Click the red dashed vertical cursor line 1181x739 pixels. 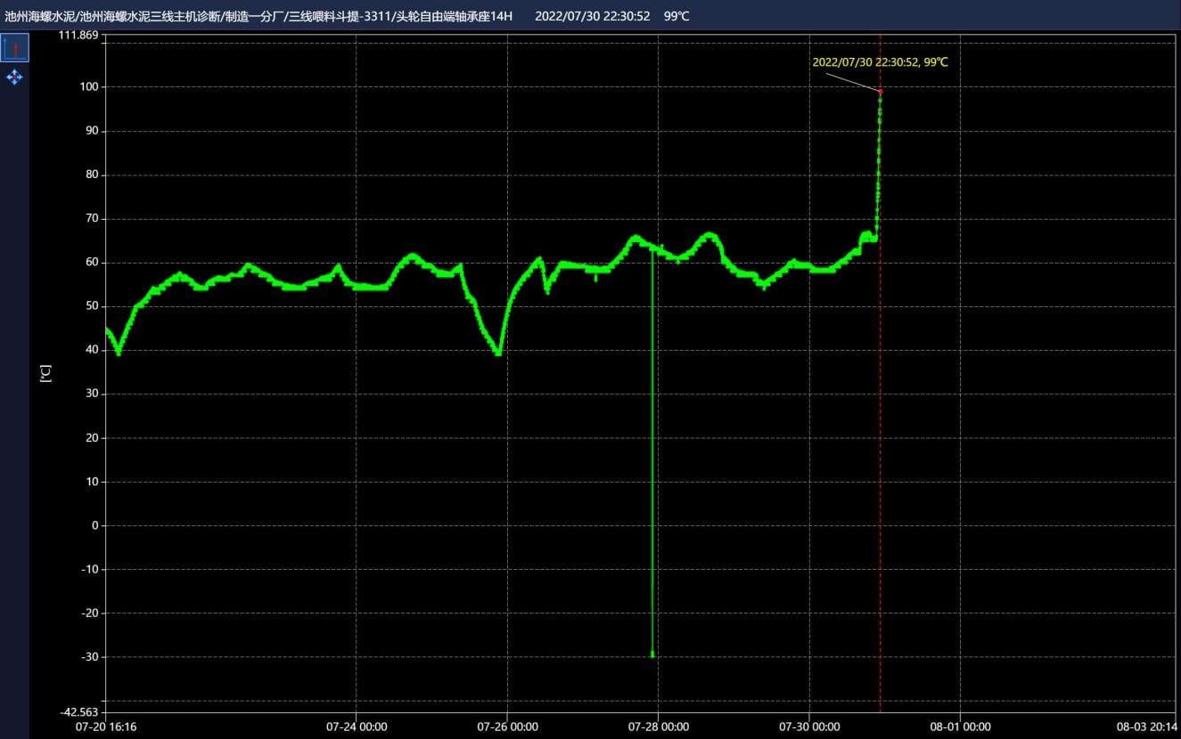coord(881,445)
